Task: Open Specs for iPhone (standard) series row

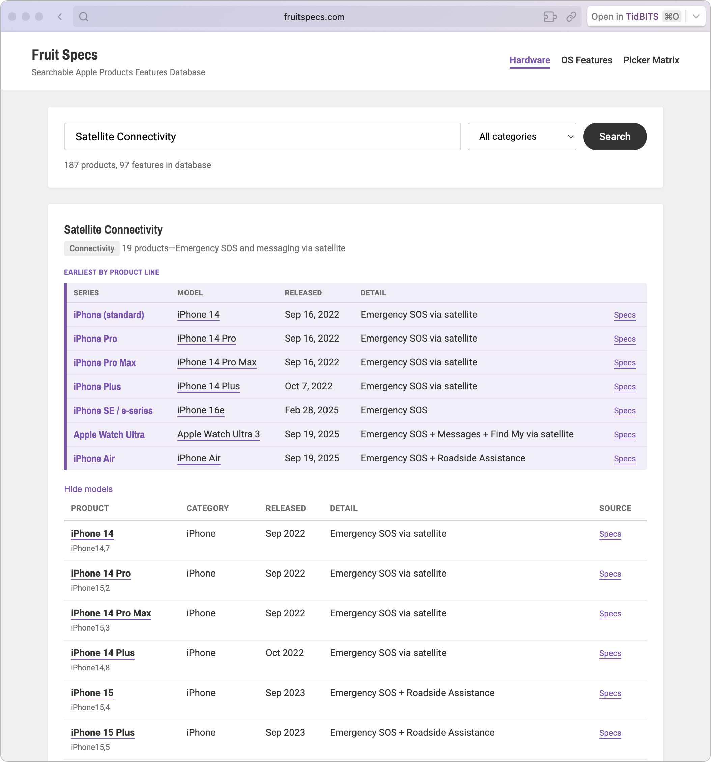Action: (x=625, y=315)
